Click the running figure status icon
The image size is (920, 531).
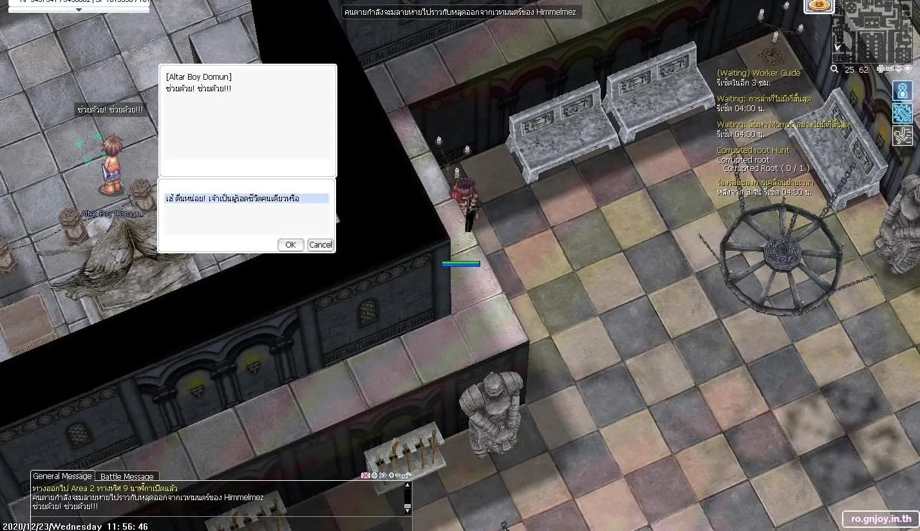click(x=902, y=136)
